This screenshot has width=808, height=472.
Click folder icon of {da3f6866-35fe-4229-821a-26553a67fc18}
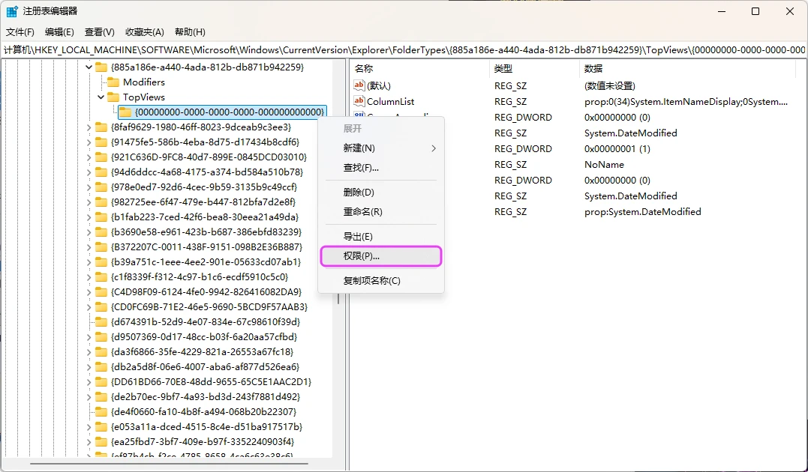[x=101, y=352]
